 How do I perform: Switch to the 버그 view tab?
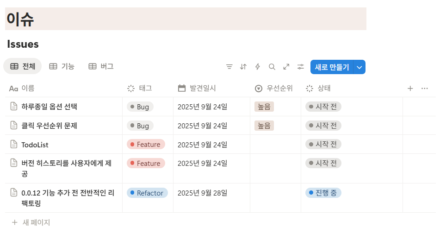click(x=101, y=66)
